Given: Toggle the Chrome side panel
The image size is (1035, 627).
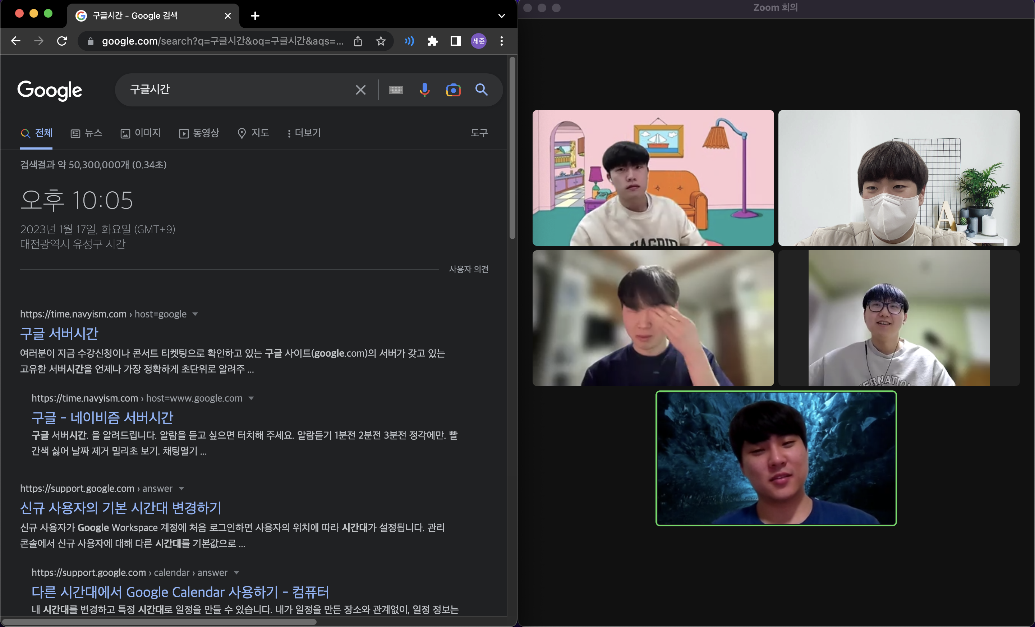Looking at the screenshot, I should tap(455, 41).
